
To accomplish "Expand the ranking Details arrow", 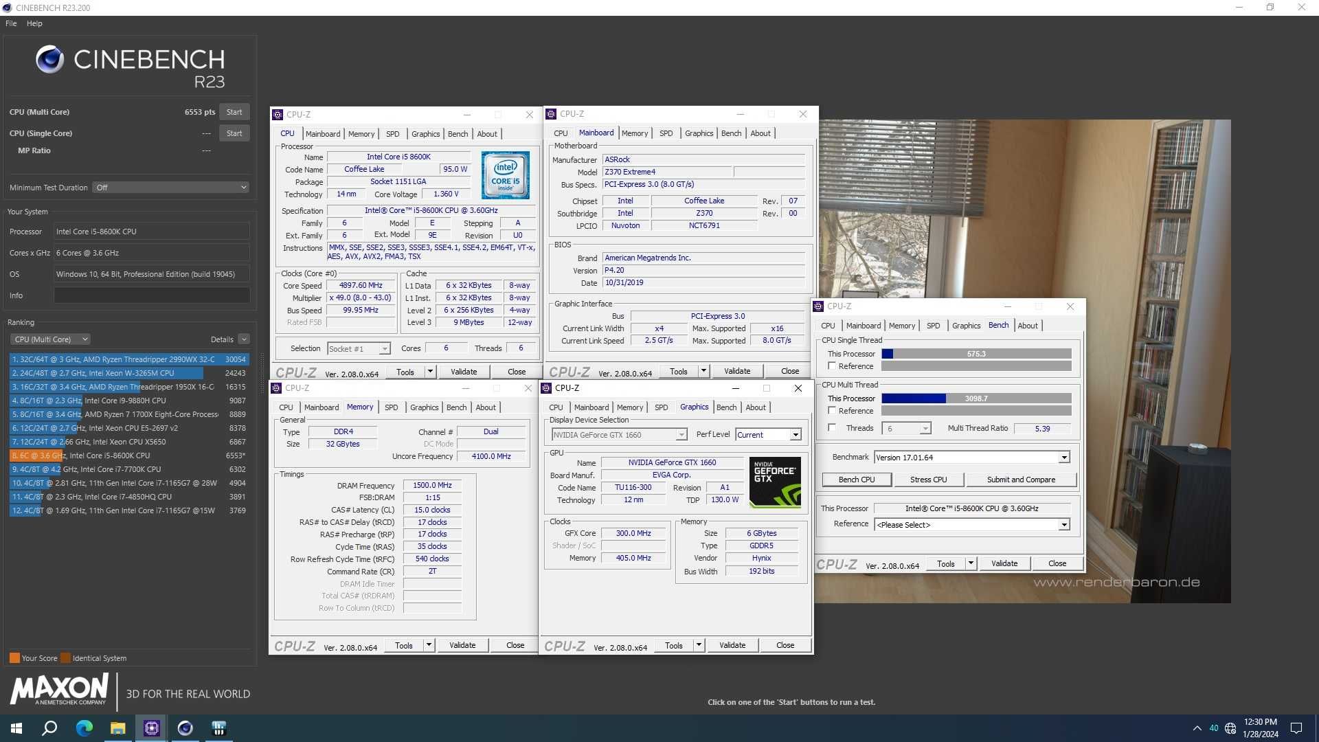I will pos(244,339).
